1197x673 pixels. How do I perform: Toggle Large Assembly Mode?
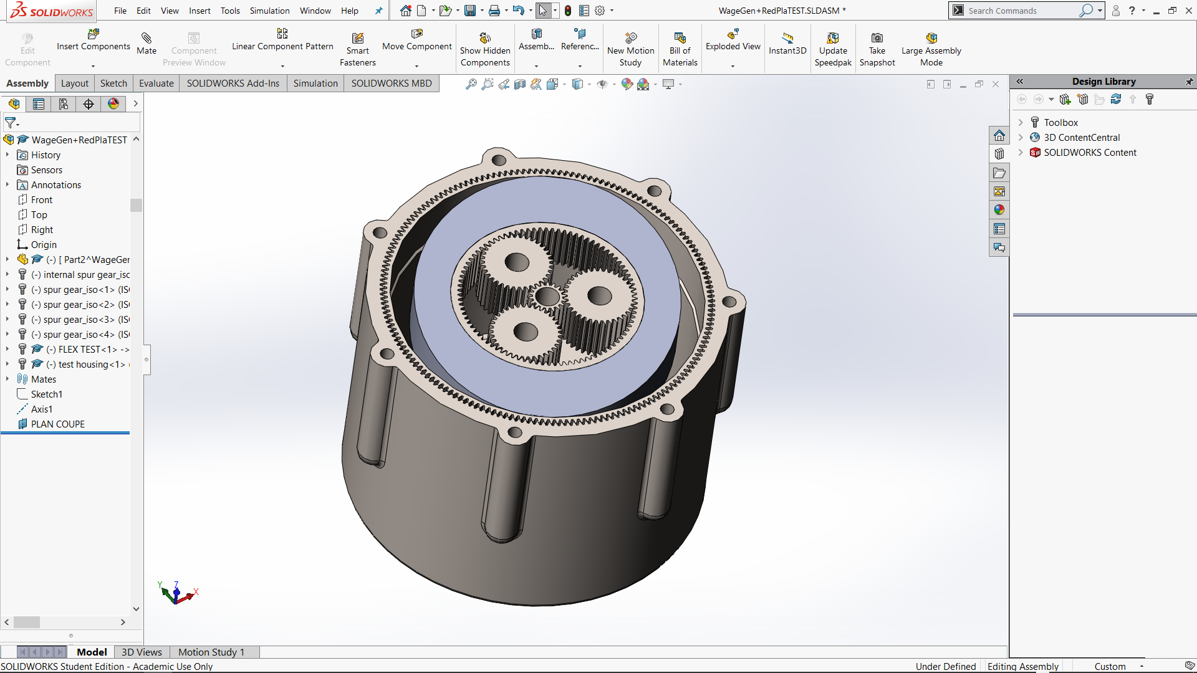click(x=931, y=39)
